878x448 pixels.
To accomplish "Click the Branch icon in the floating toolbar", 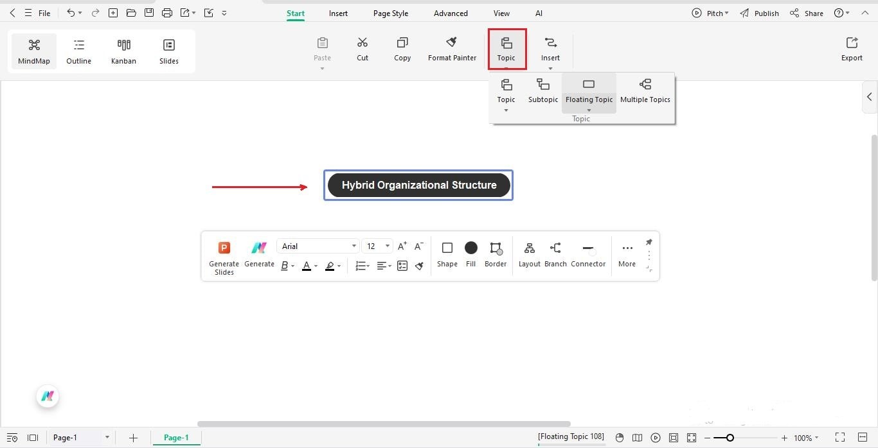I will pos(555,254).
